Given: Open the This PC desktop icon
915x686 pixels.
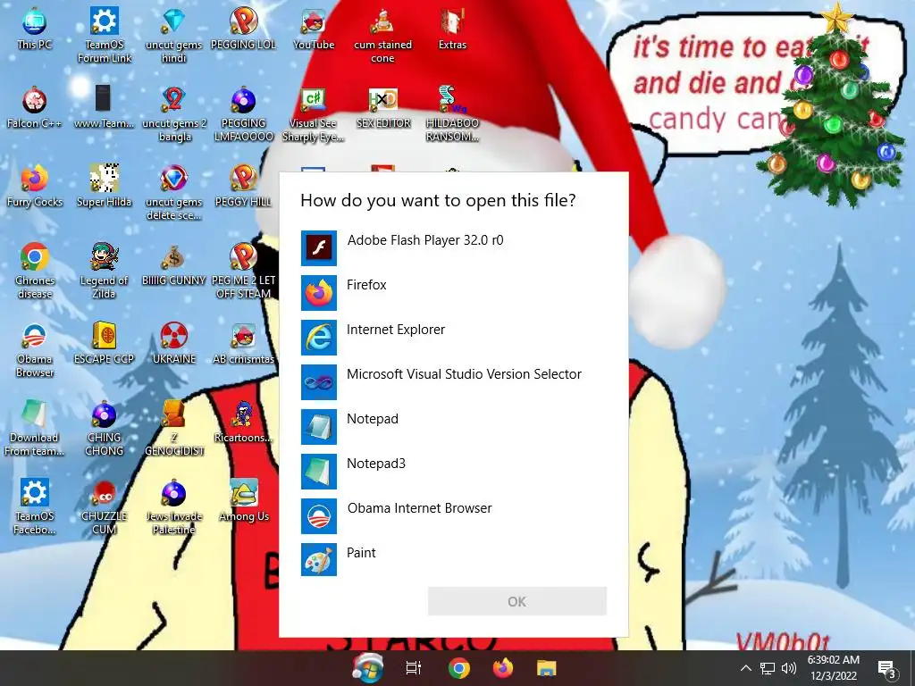Looking at the screenshot, I should [x=35, y=28].
